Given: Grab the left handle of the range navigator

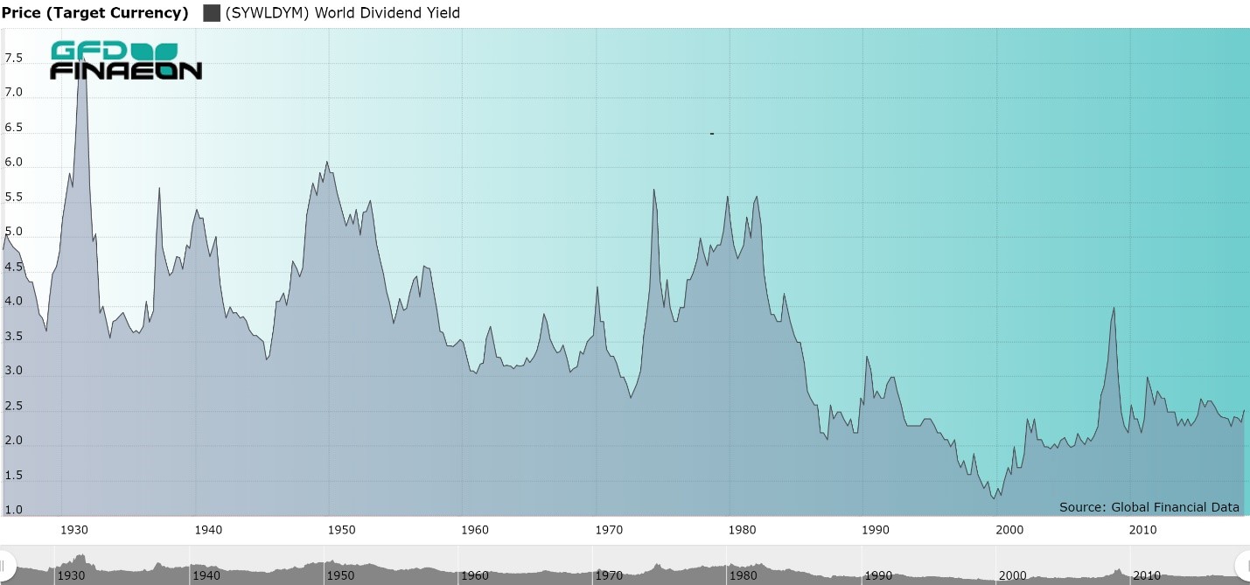Looking at the screenshot, I should click(x=5, y=564).
